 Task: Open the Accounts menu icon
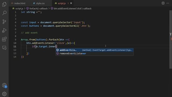click(4, 85)
